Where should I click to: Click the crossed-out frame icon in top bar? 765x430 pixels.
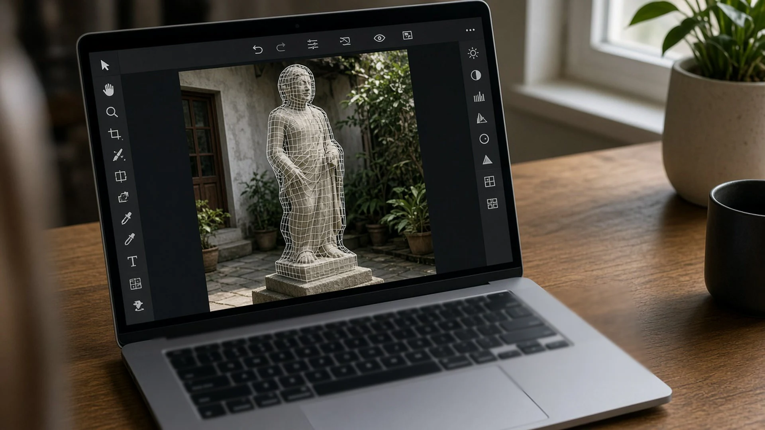345,41
